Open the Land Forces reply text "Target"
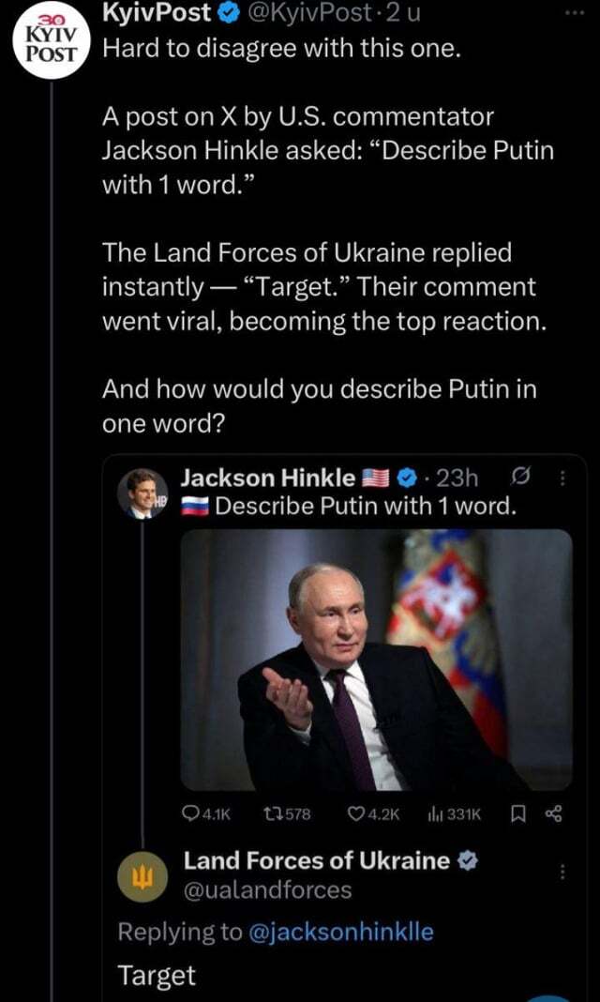This screenshot has width=600, height=1002. click(157, 975)
